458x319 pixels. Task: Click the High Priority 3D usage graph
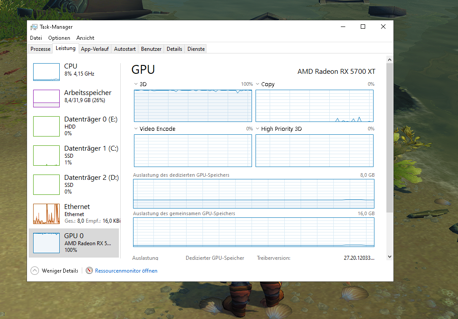tap(315, 151)
